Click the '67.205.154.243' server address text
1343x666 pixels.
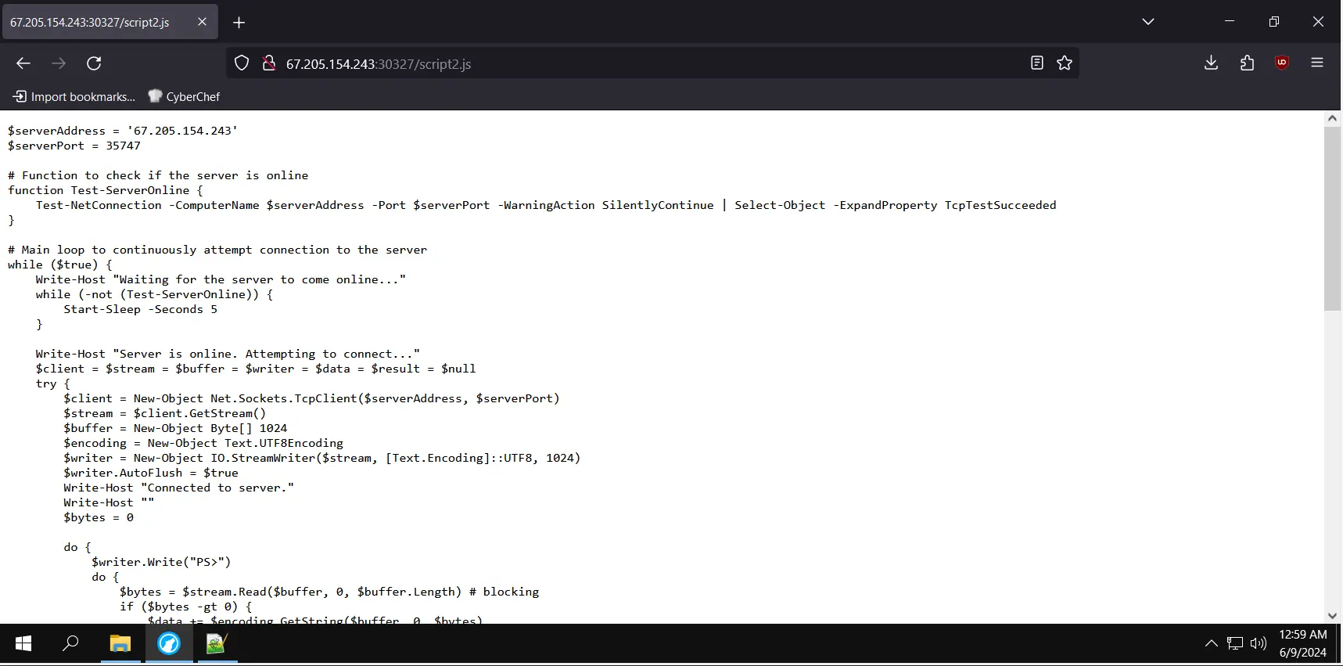183,131
